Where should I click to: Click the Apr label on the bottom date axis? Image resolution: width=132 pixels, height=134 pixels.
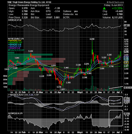pyautogui.click(x=59, y=132)
